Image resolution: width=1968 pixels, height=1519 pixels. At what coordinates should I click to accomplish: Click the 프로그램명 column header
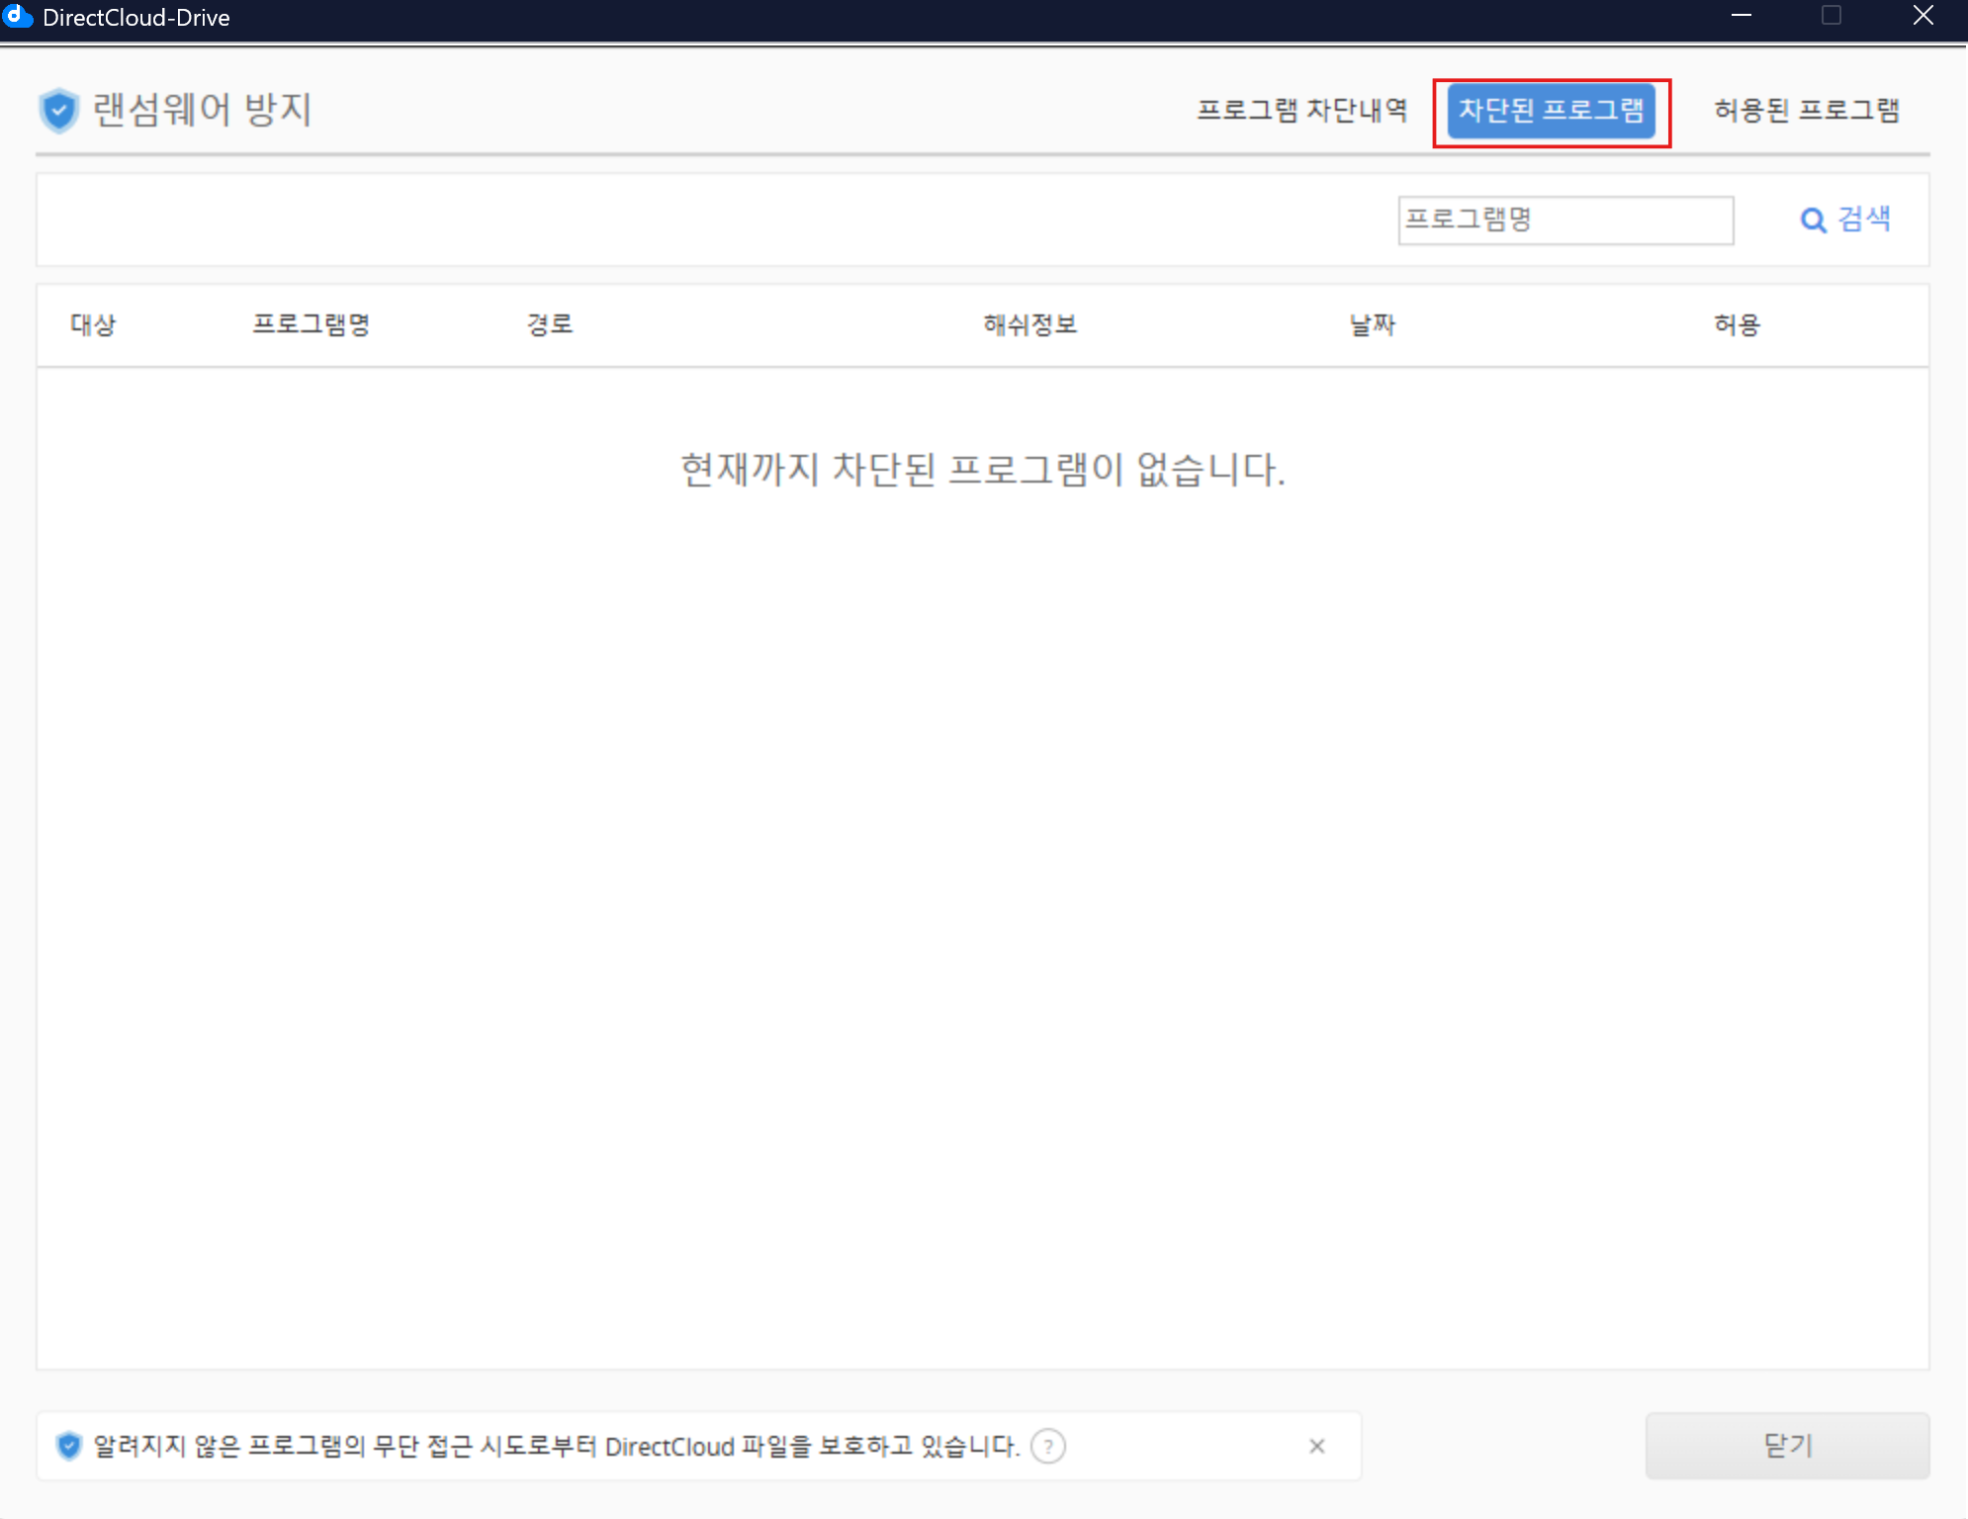tap(311, 324)
